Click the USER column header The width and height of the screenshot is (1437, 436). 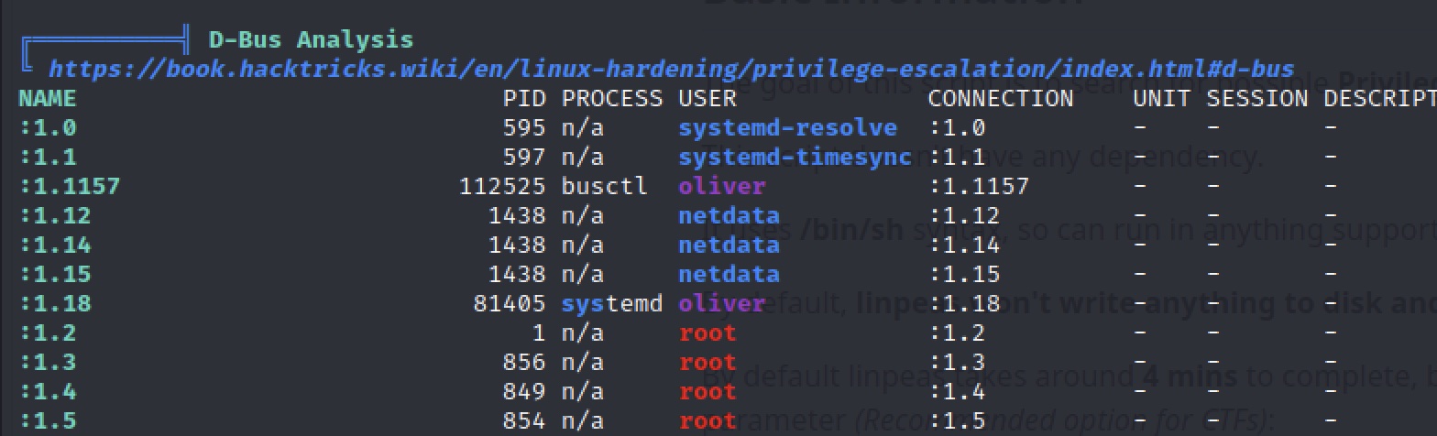pos(708,98)
